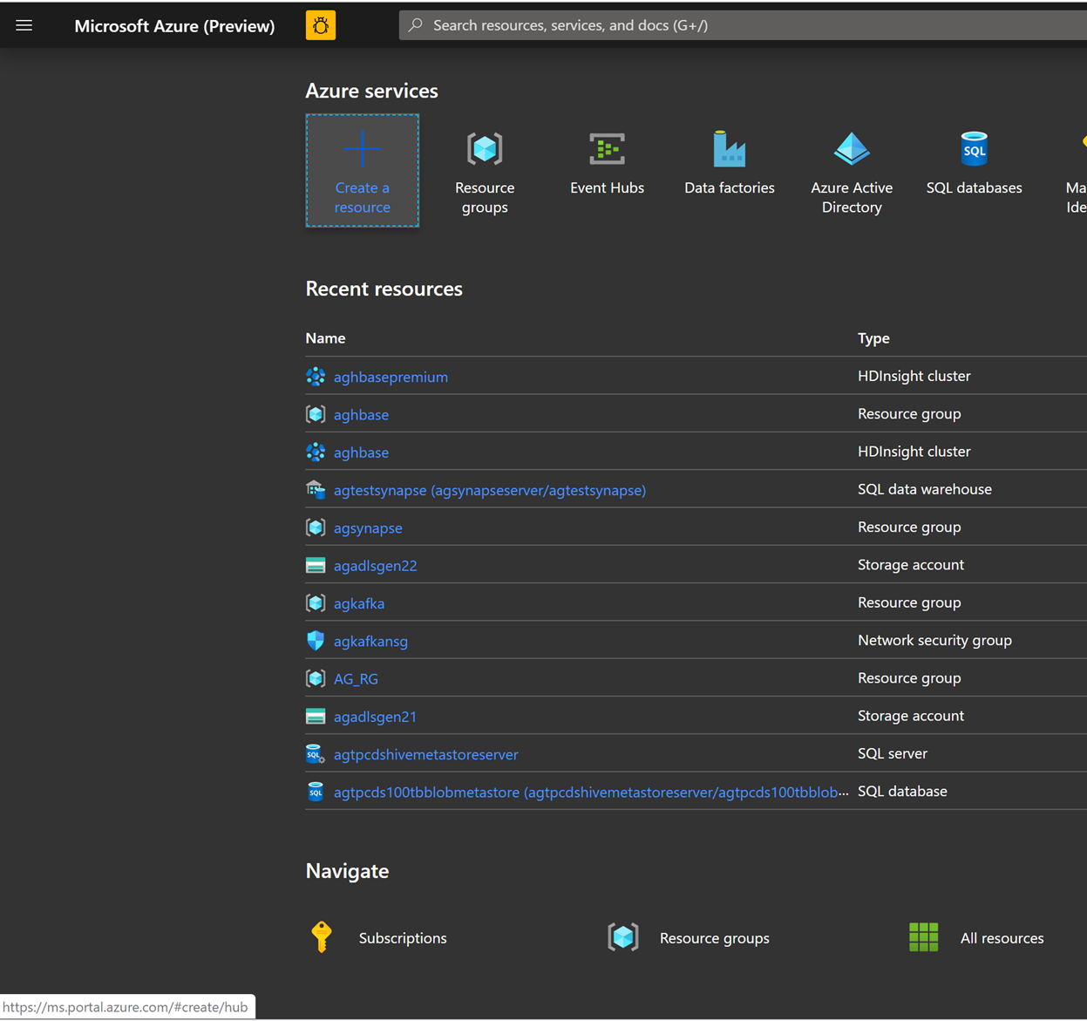Viewport: 1087px width, 1021px height.
Task: Open the aghbasepremium HDInsight cluster
Action: (x=391, y=377)
